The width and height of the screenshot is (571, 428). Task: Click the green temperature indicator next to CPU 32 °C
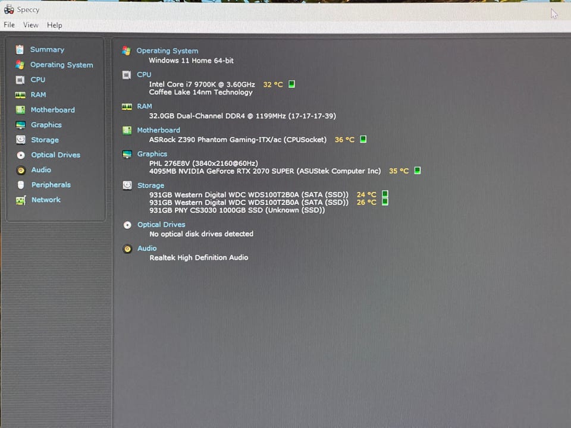pos(291,84)
